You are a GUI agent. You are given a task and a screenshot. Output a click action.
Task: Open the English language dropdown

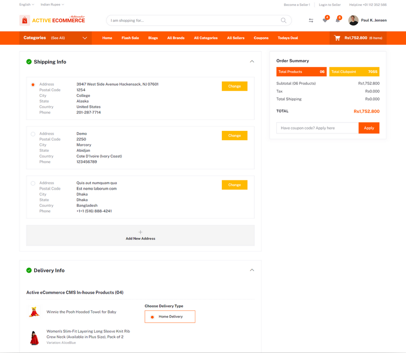point(27,4)
